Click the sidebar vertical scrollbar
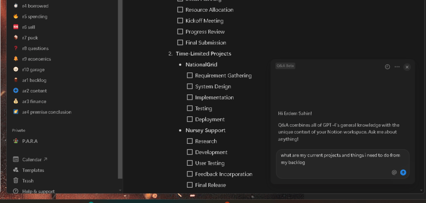This screenshot has height=203, width=426. [120, 89]
